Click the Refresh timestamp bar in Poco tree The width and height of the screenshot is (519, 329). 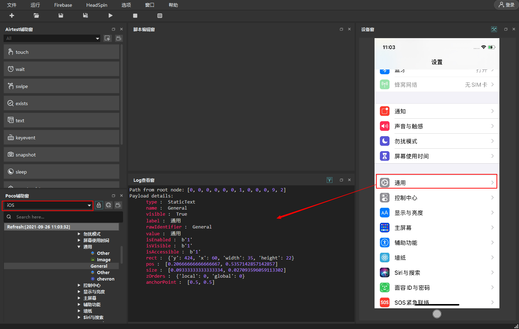(x=61, y=227)
